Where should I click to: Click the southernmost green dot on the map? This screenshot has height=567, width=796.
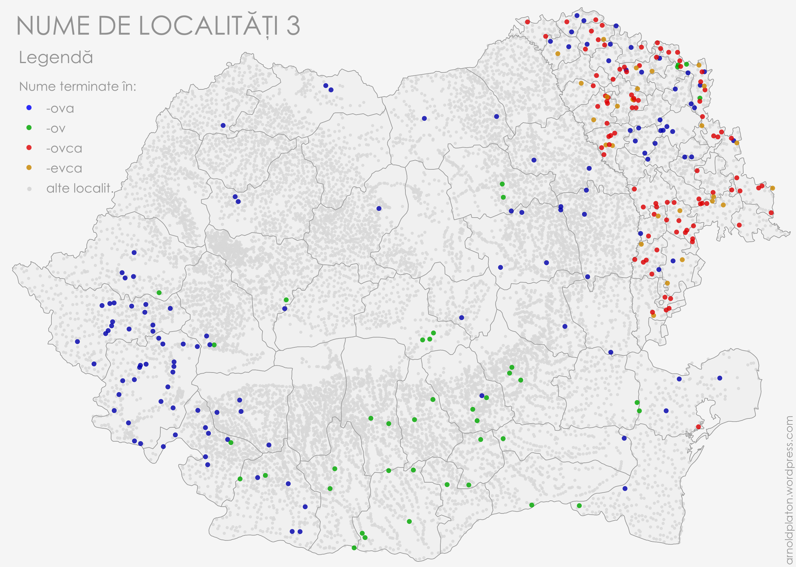(x=354, y=548)
